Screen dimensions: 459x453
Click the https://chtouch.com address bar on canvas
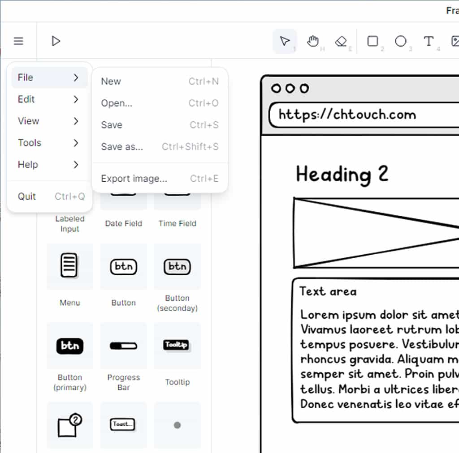[364, 115]
